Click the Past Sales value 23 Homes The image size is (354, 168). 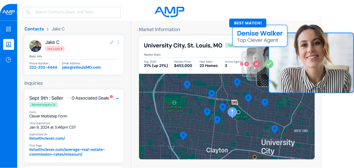[x=209, y=66]
